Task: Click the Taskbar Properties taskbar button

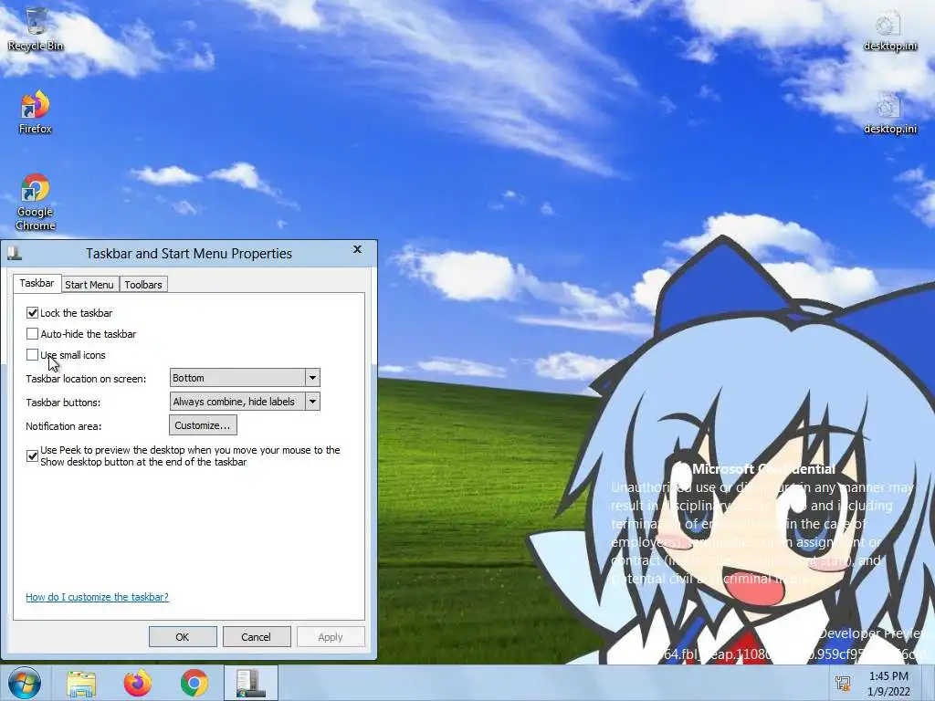Action: [x=251, y=683]
